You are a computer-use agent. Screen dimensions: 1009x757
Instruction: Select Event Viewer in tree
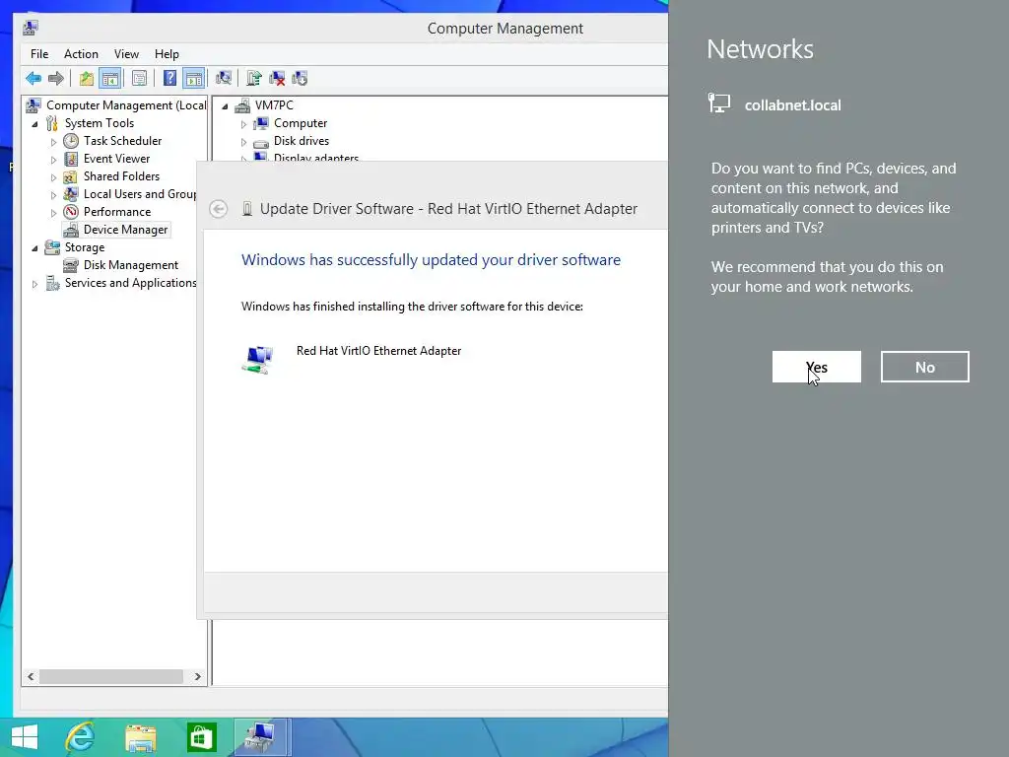coord(116,159)
